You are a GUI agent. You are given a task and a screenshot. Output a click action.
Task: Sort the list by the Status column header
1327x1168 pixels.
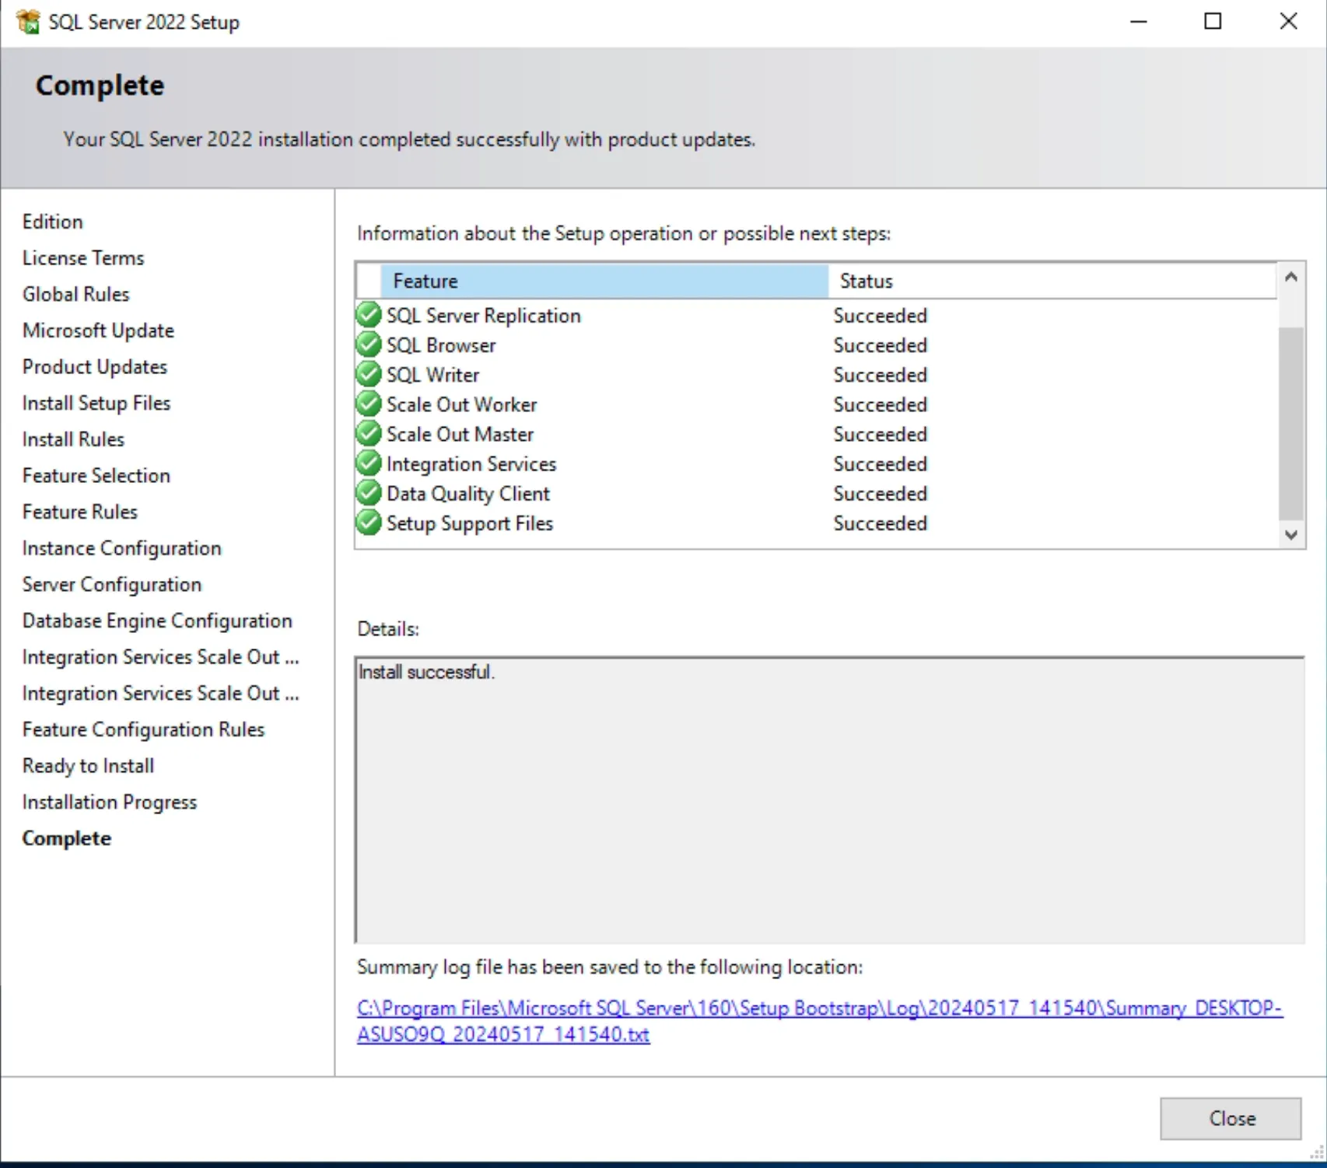pyautogui.click(x=1052, y=281)
